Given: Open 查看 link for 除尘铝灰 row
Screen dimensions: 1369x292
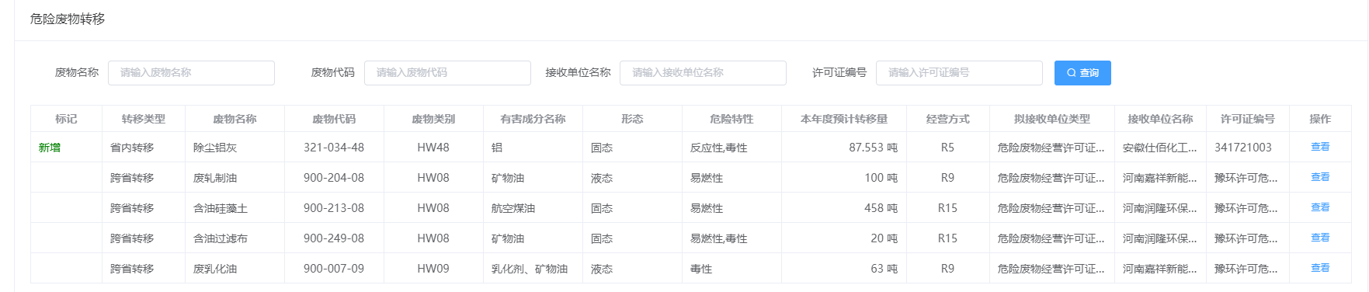Looking at the screenshot, I should (1320, 147).
